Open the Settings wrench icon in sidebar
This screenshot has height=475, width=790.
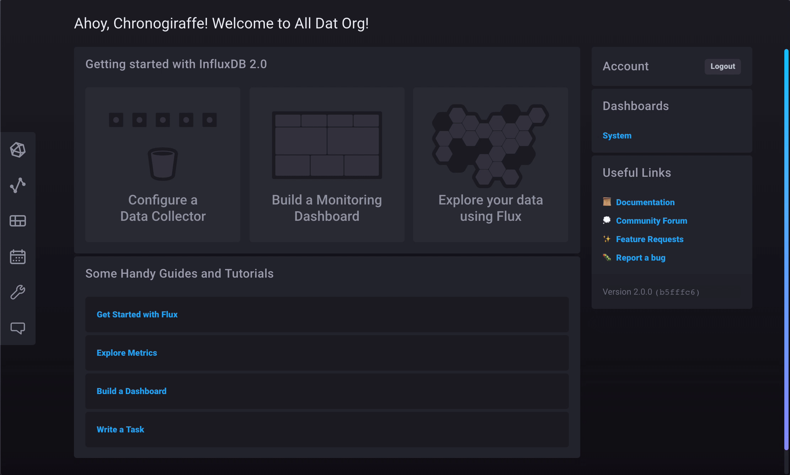18,292
